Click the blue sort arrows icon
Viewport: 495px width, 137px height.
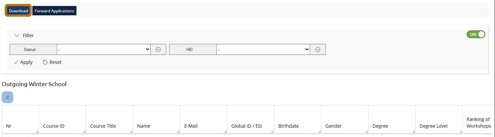[x=8, y=97]
